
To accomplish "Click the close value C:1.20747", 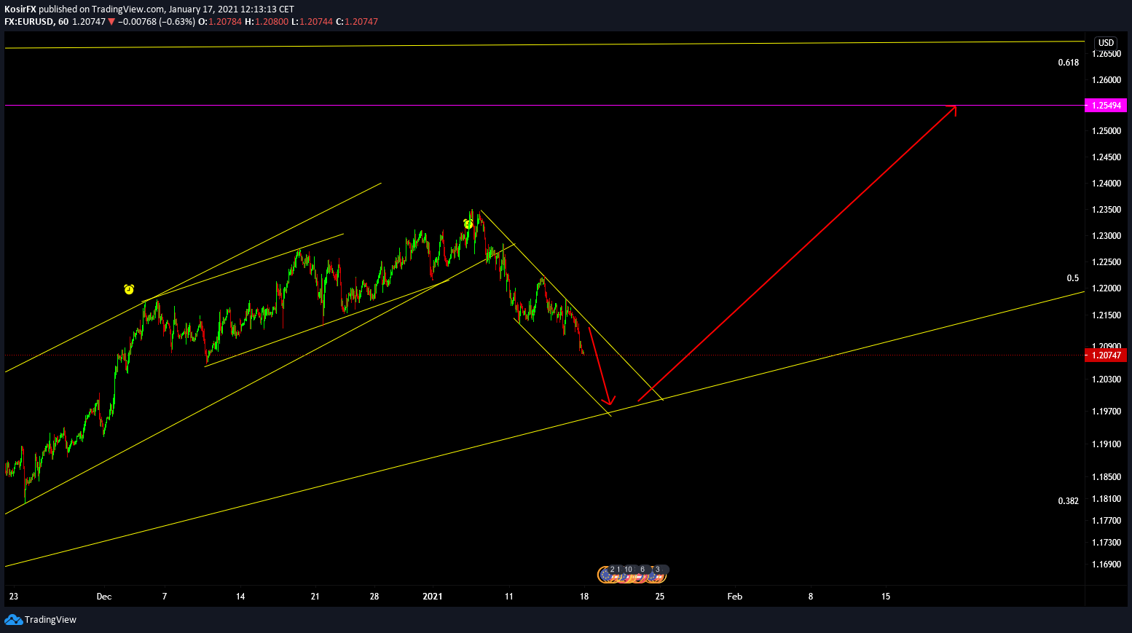I will coord(357,22).
